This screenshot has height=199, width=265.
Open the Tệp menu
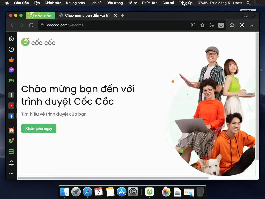37,3
